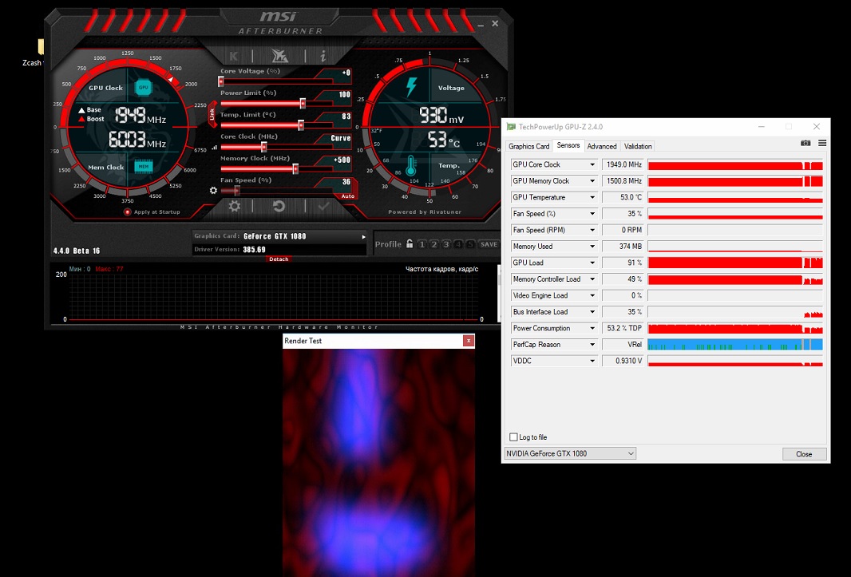Image resolution: width=851 pixels, height=577 pixels.
Task: Toggle the Apply at Startup button
Action: point(127,212)
